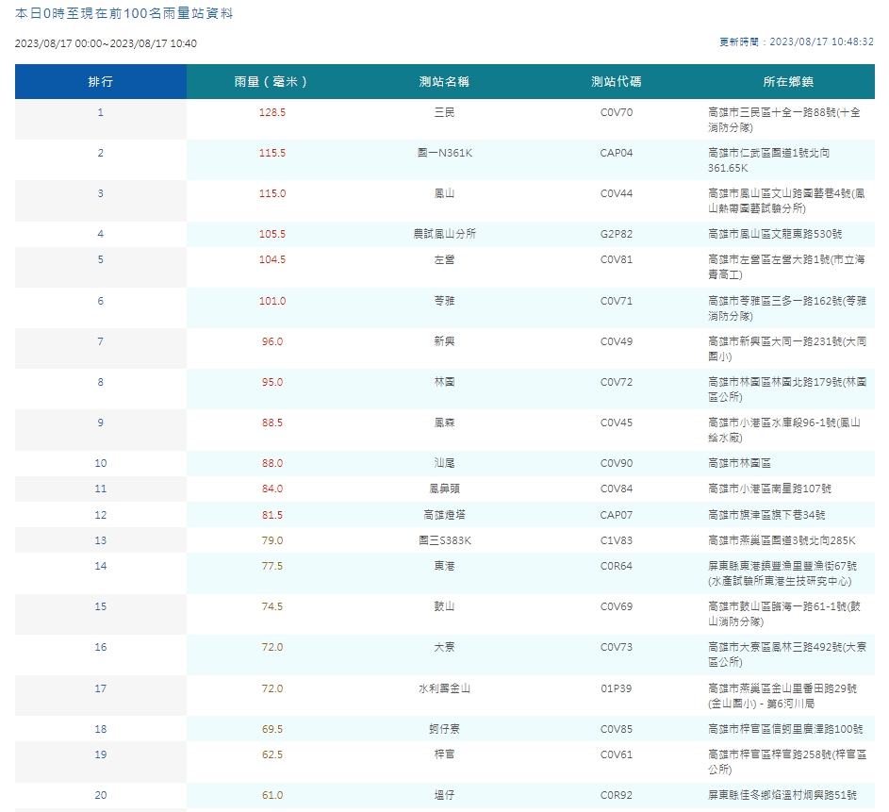
Task: Select rainfall value 84.0
Action: tap(272, 489)
